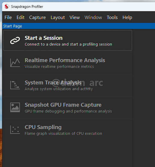This screenshot has width=155, height=167.
Task: Select the Start Page tab
Action: point(13,26)
